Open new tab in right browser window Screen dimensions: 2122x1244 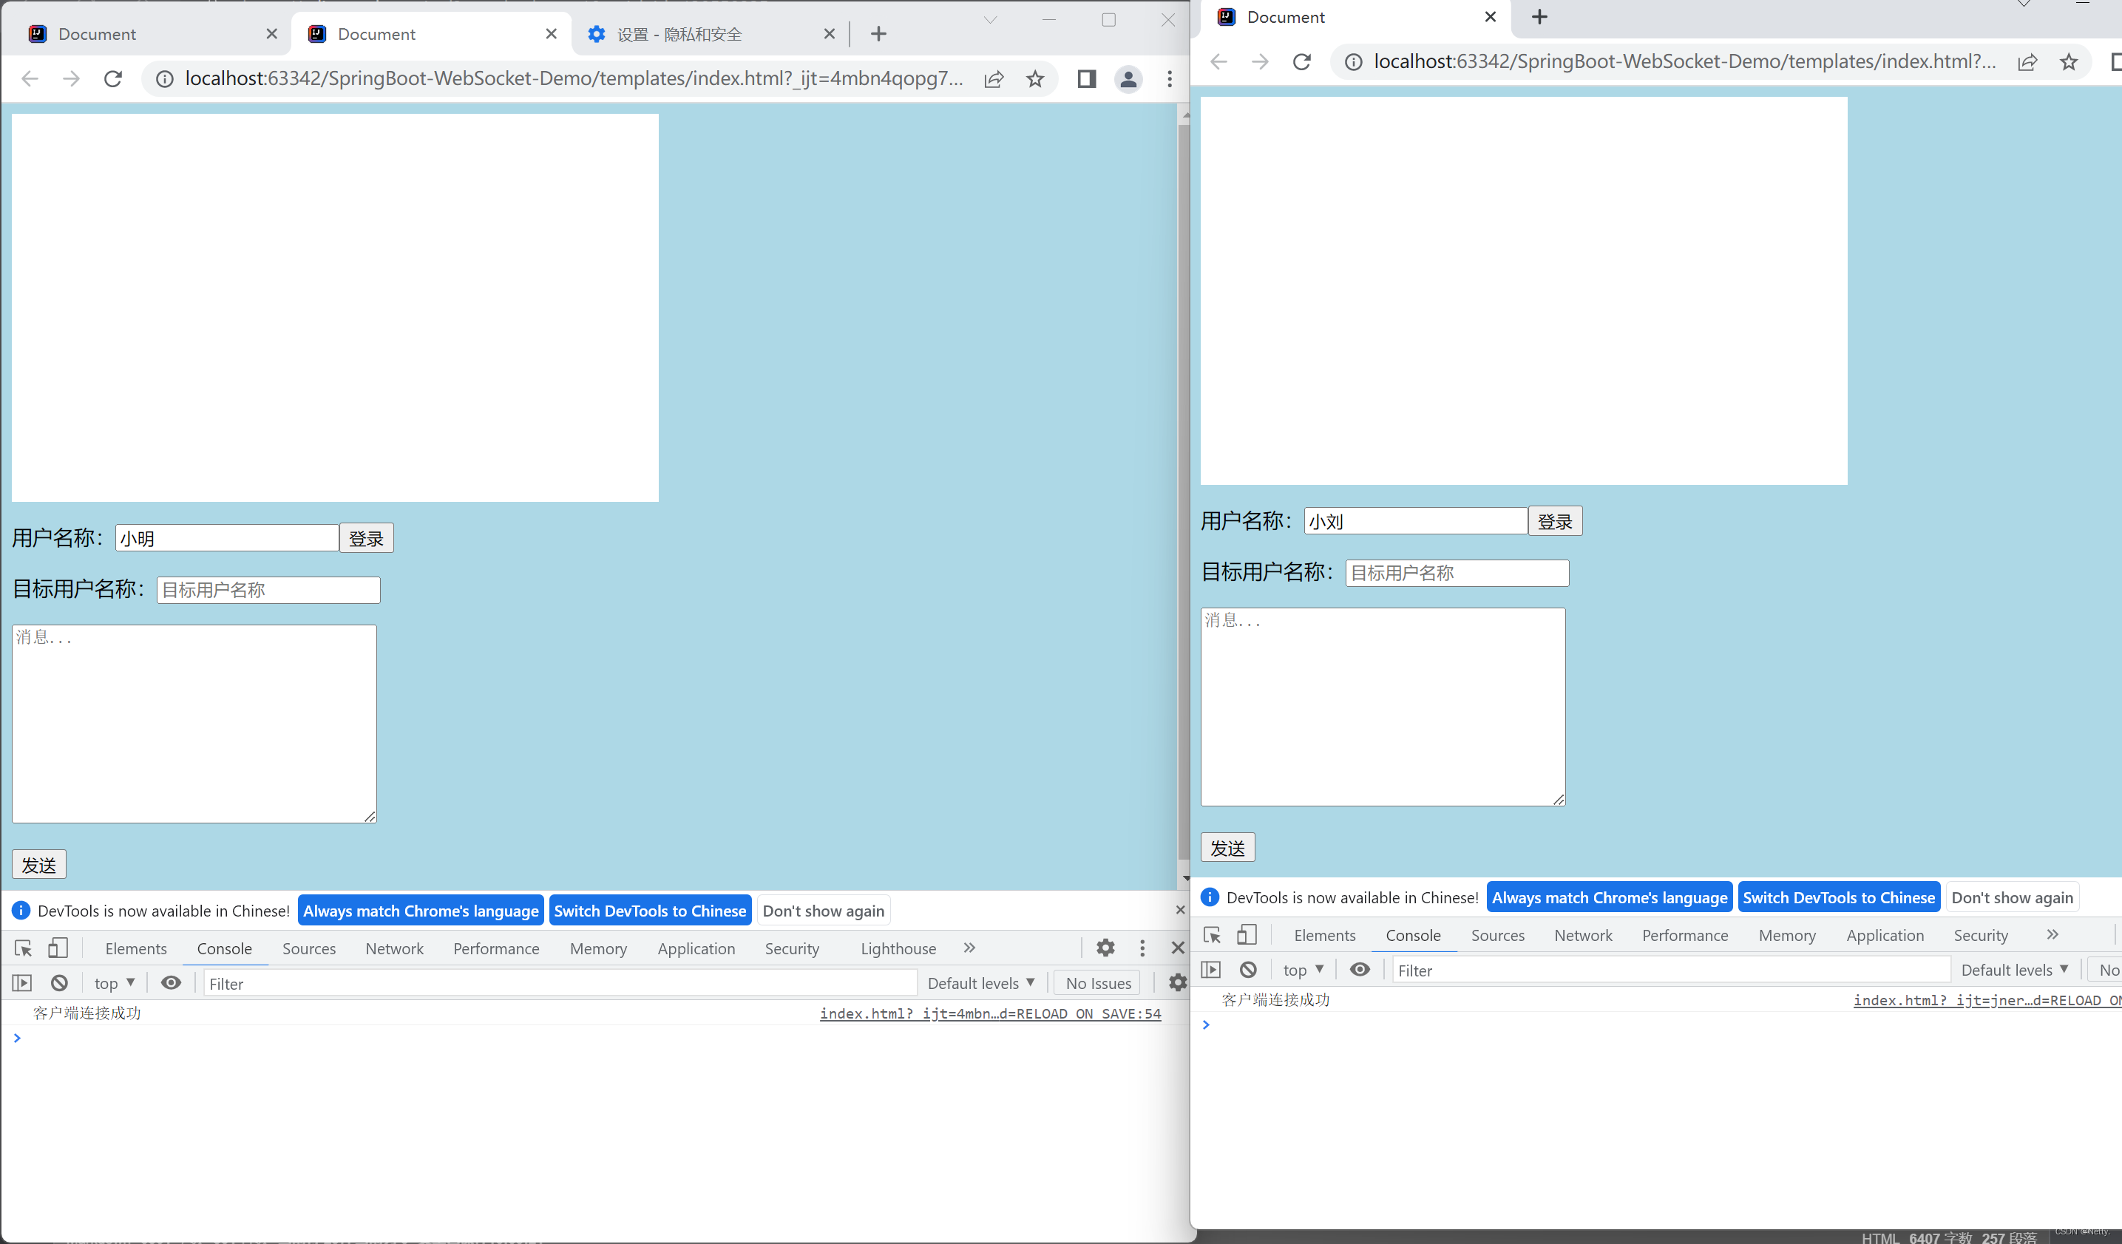(x=1539, y=17)
